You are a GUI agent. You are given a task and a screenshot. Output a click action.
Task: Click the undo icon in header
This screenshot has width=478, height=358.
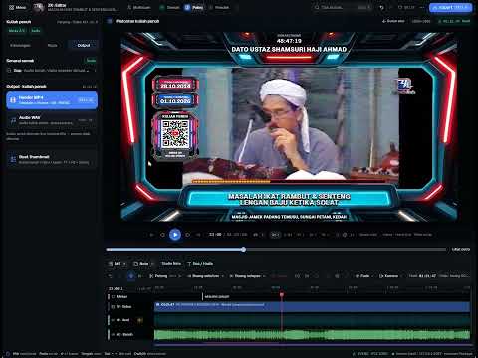[382, 7]
